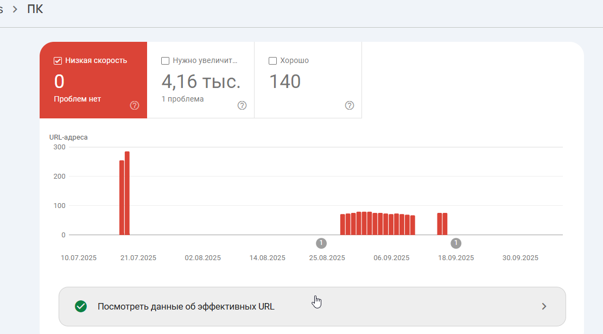Click the 1 проблема text
Image resolution: width=603 pixels, height=334 pixels.
[x=183, y=99]
